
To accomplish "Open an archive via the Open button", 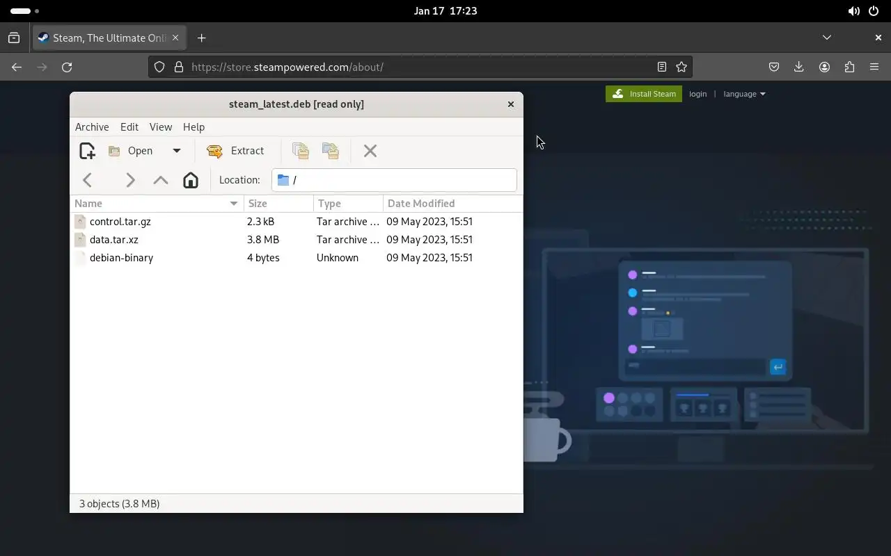I will [x=131, y=151].
